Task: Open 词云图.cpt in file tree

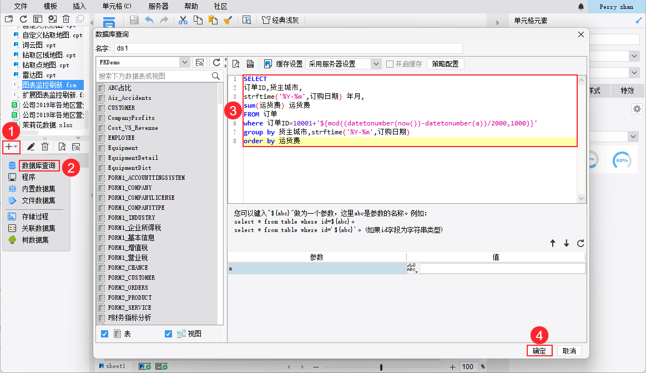Action: tap(39, 45)
